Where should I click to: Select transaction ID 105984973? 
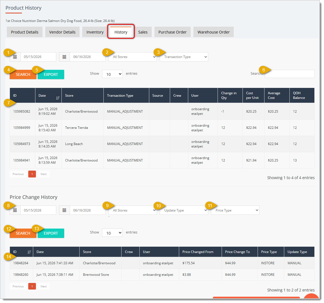22,144
